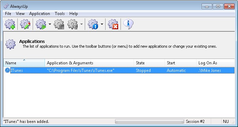Click the iTunes music note icon
Screen dimensions: 238x127
point(7,70)
